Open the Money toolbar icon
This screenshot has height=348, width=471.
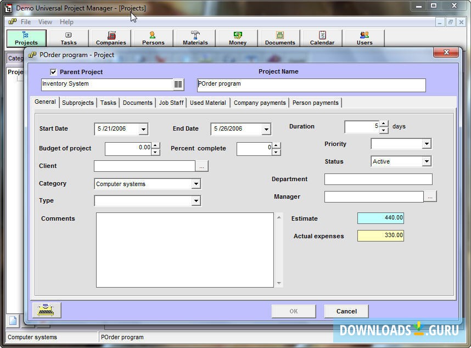[x=238, y=38]
